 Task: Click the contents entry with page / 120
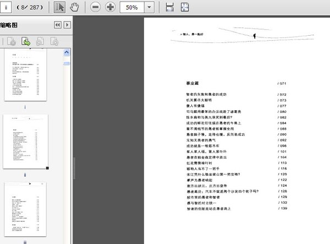[x=237, y=174]
